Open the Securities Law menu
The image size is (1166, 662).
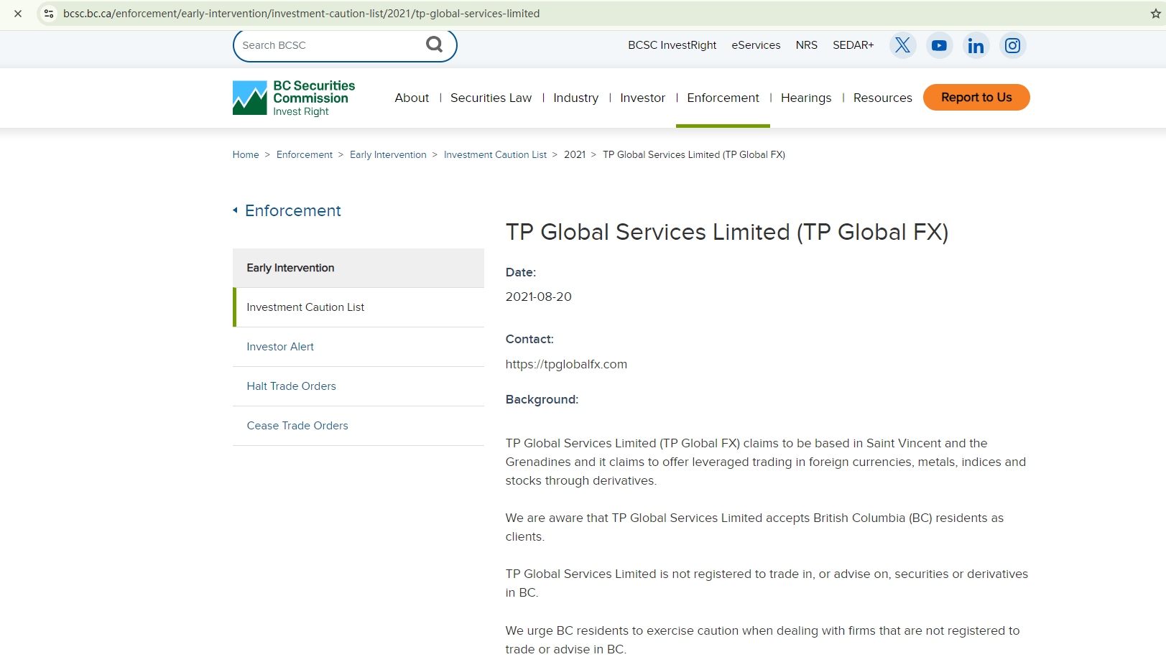[491, 98]
